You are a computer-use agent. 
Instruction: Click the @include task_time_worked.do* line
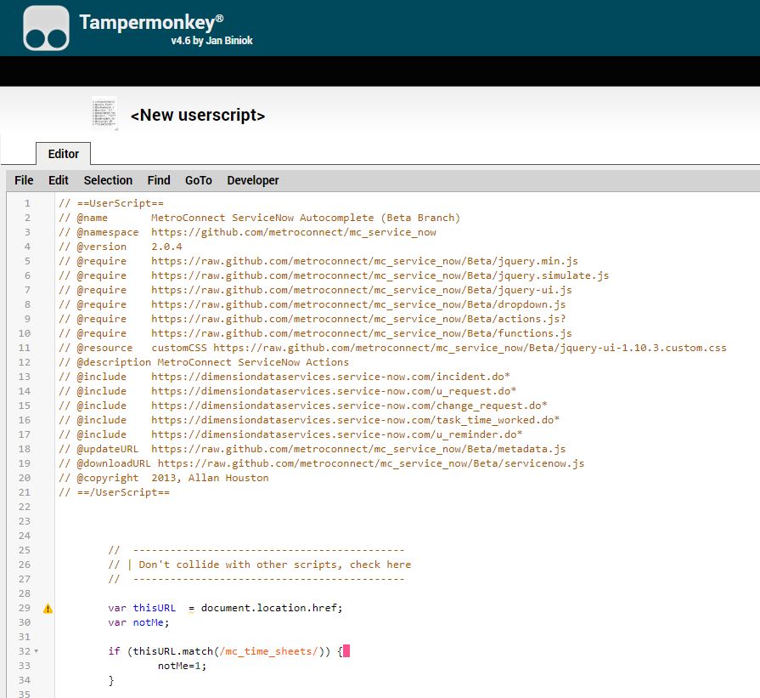coord(309,420)
